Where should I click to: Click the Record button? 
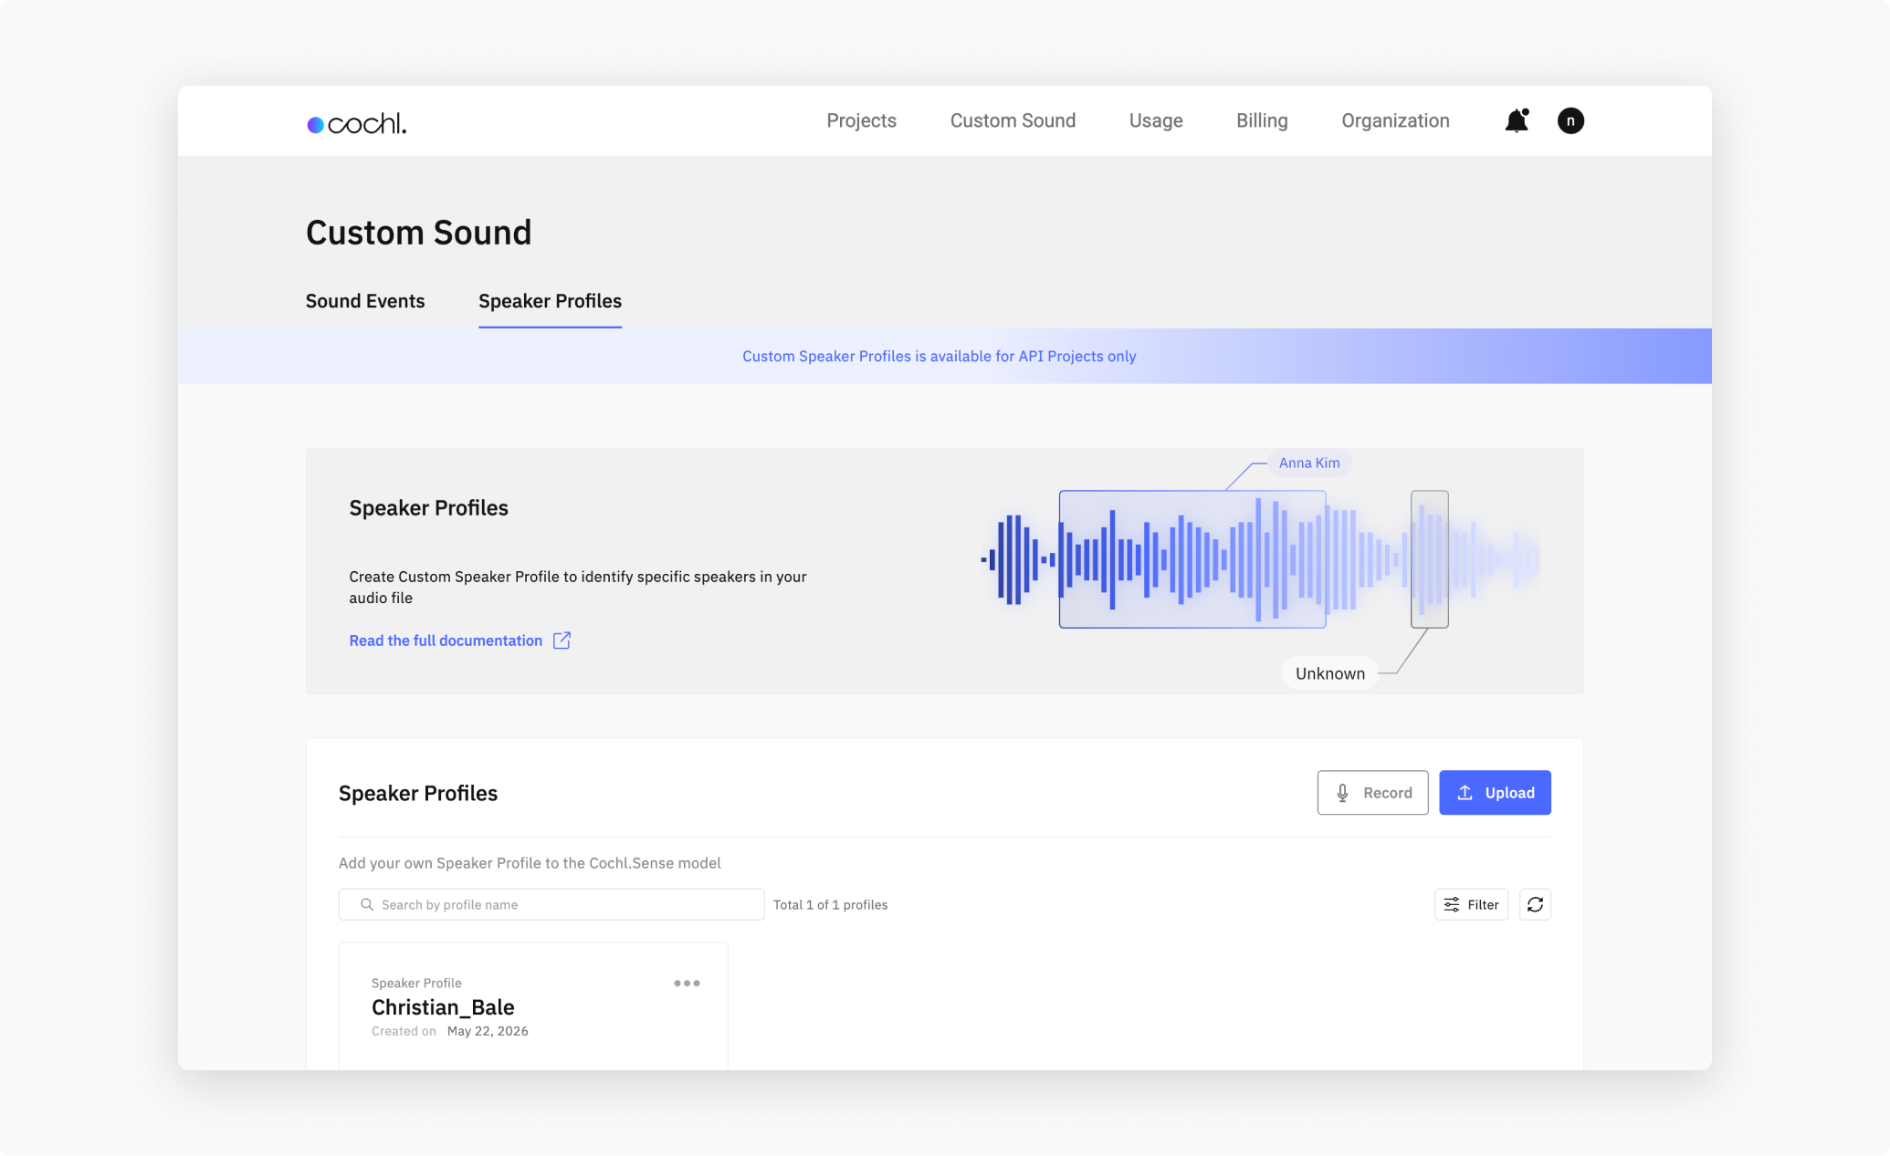1372,793
